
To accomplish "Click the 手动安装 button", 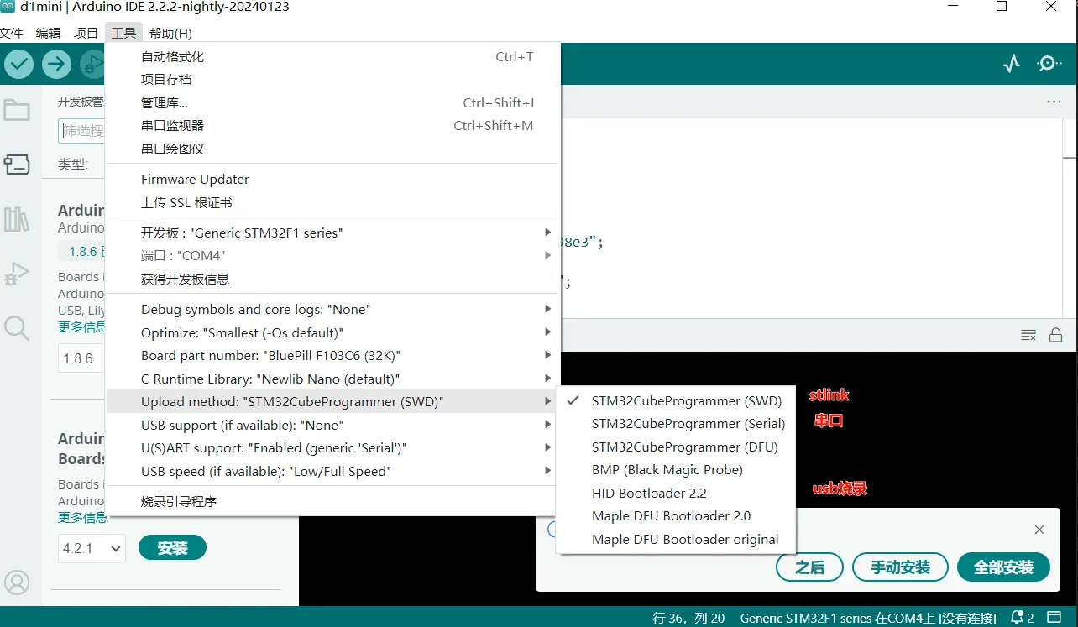I will coord(900,567).
